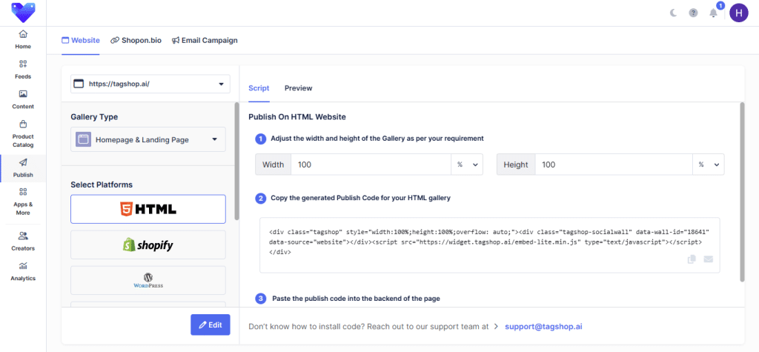This screenshot has height=352, width=759.
Task: Open Analytics in the sidebar
Action: click(23, 270)
